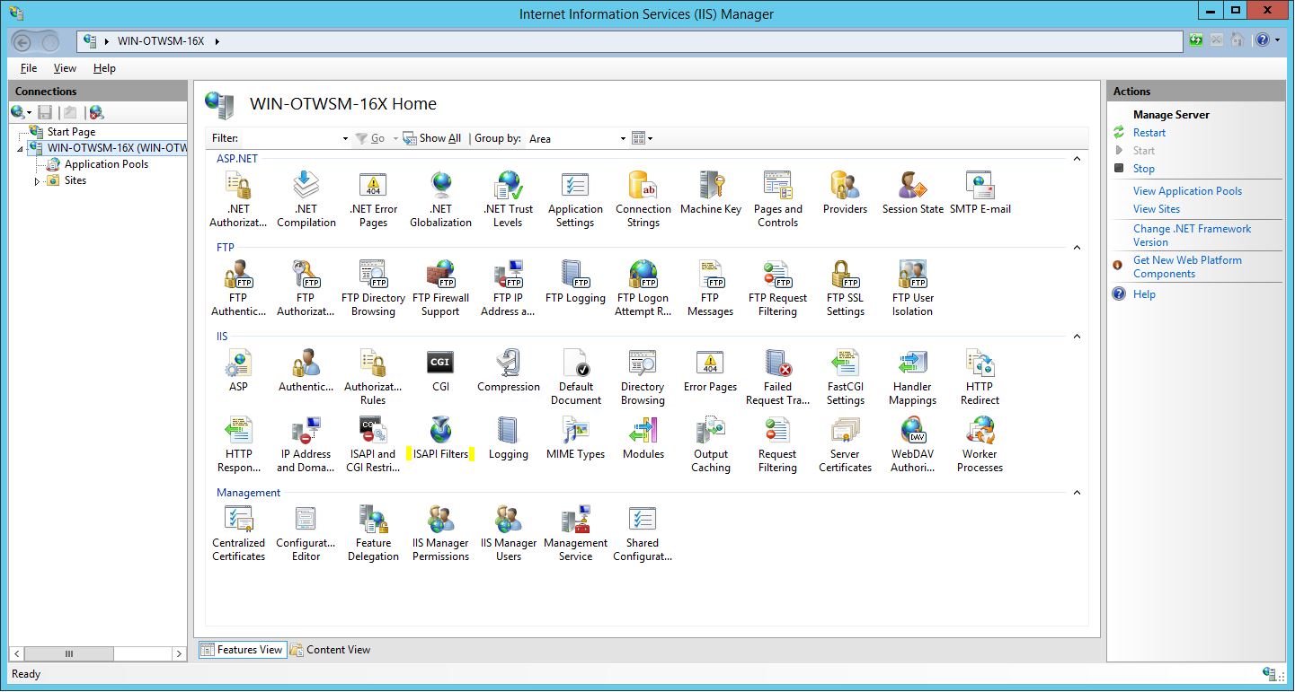Open SMTP E-mail feature

click(x=980, y=192)
